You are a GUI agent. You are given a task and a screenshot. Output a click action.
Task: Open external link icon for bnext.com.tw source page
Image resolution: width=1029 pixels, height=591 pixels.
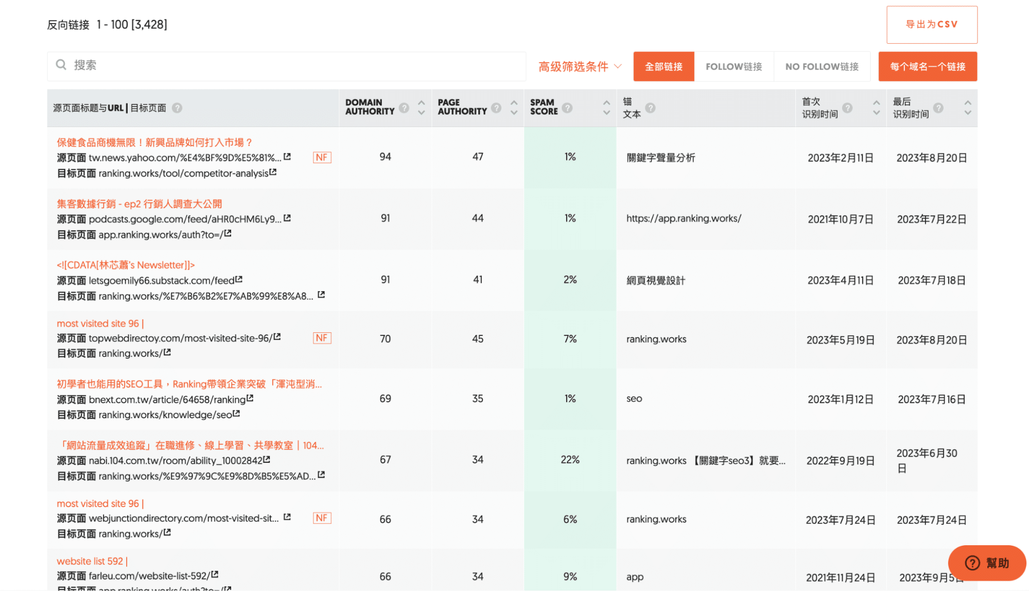[250, 399]
